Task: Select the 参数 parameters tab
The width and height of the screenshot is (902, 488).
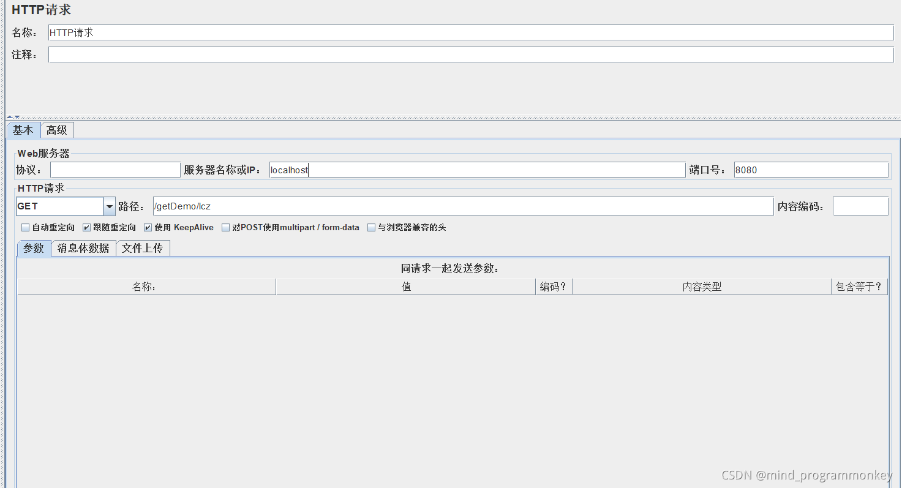Action: click(34, 248)
